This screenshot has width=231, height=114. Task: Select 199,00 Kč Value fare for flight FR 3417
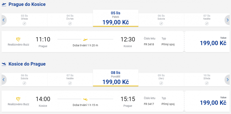click(213, 102)
